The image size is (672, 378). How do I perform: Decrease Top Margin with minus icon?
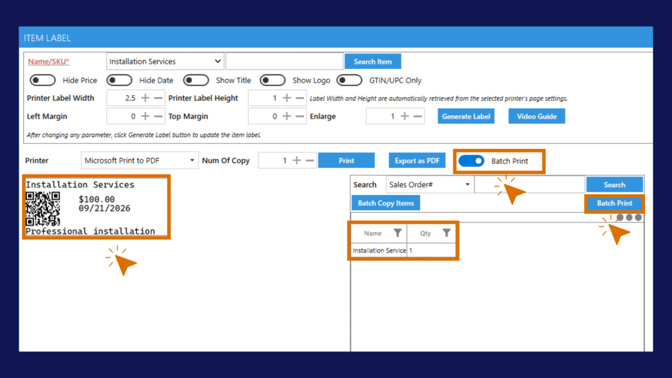299,116
